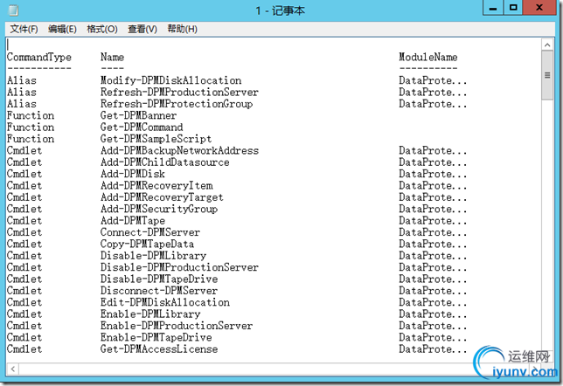
Task: Click the Add-DPMBackupNetworkAddress text
Action: click(x=179, y=151)
